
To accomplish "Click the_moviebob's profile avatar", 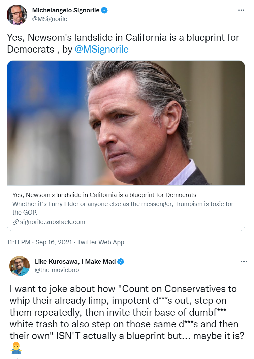I will tap(20, 266).
